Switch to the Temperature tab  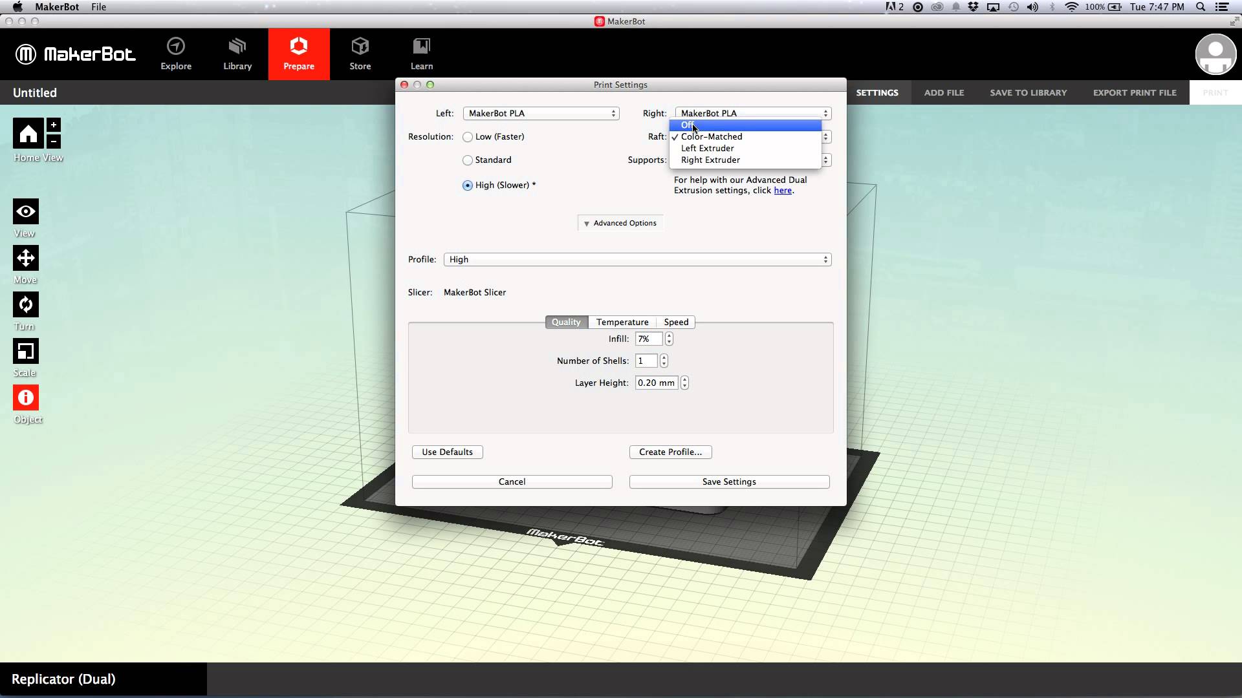pyautogui.click(x=622, y=323)
